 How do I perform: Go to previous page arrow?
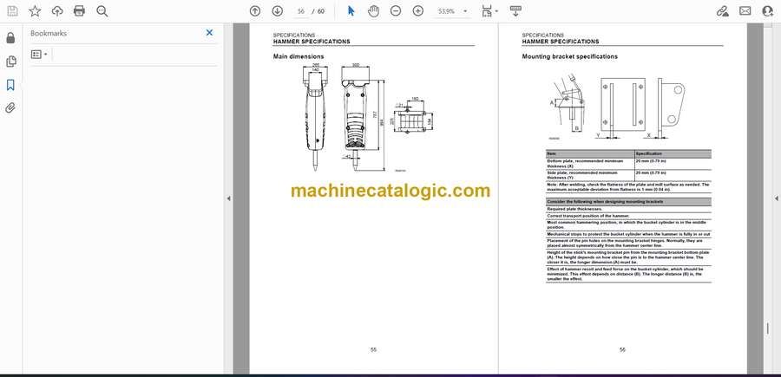[254, 11]
